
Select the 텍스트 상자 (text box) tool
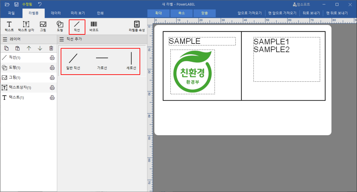click(x=26, y=26)
